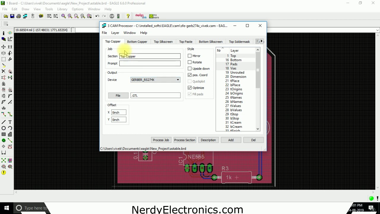Open help with the yellow question mark
Screen dimensions: 380x214
[x=128, y=16]
